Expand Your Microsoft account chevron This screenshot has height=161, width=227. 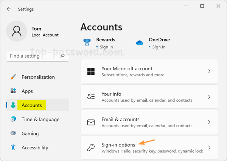[209, 71]
